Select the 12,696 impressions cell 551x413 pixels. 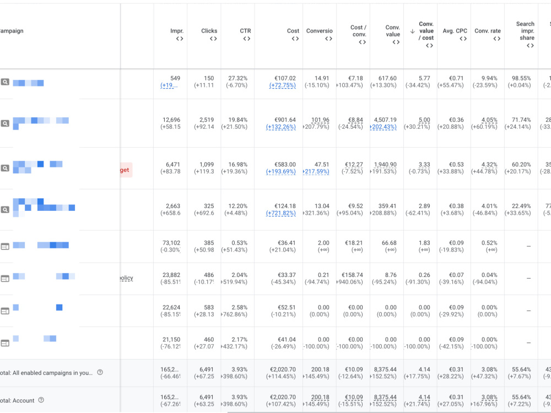click(171, 119)
